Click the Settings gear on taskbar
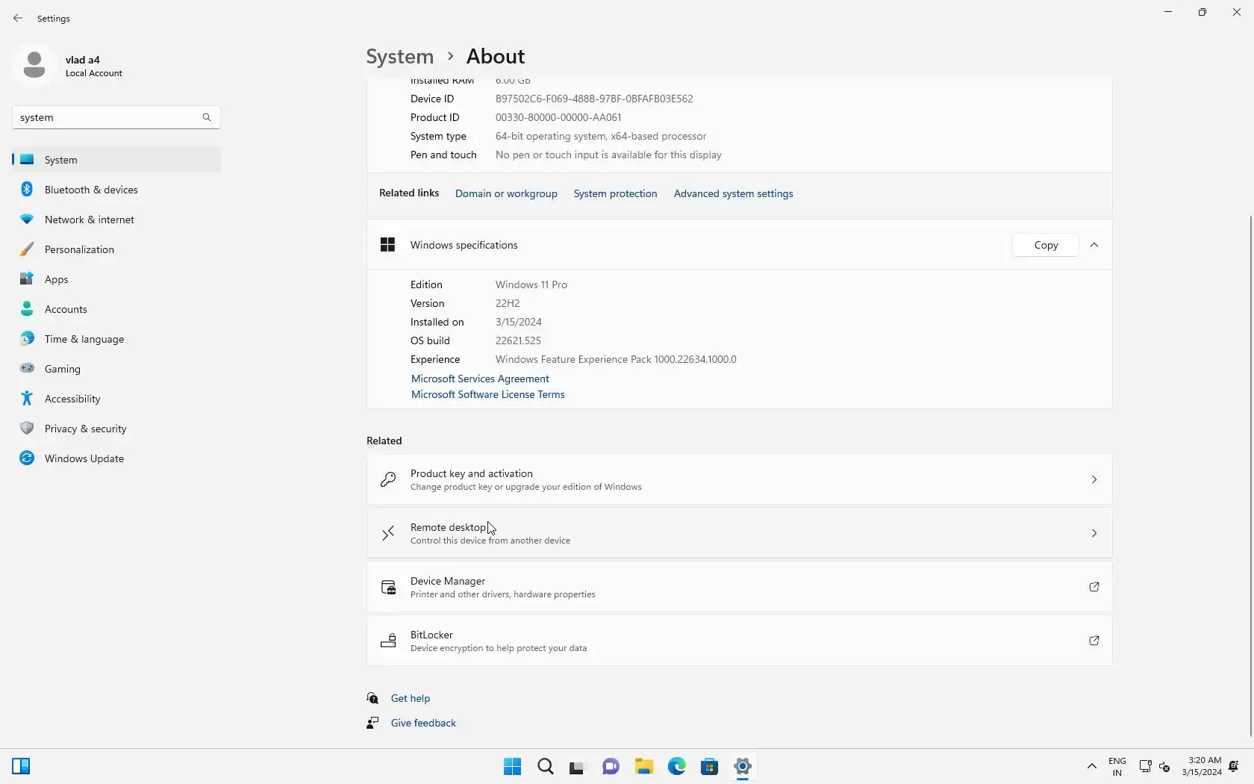This screenshot has height=784, width=1254. coord(742,766)
